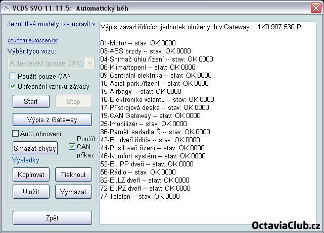Click the VCDS icon in the title bar
This screenshot has height=233, width=324.
(6, 6)
